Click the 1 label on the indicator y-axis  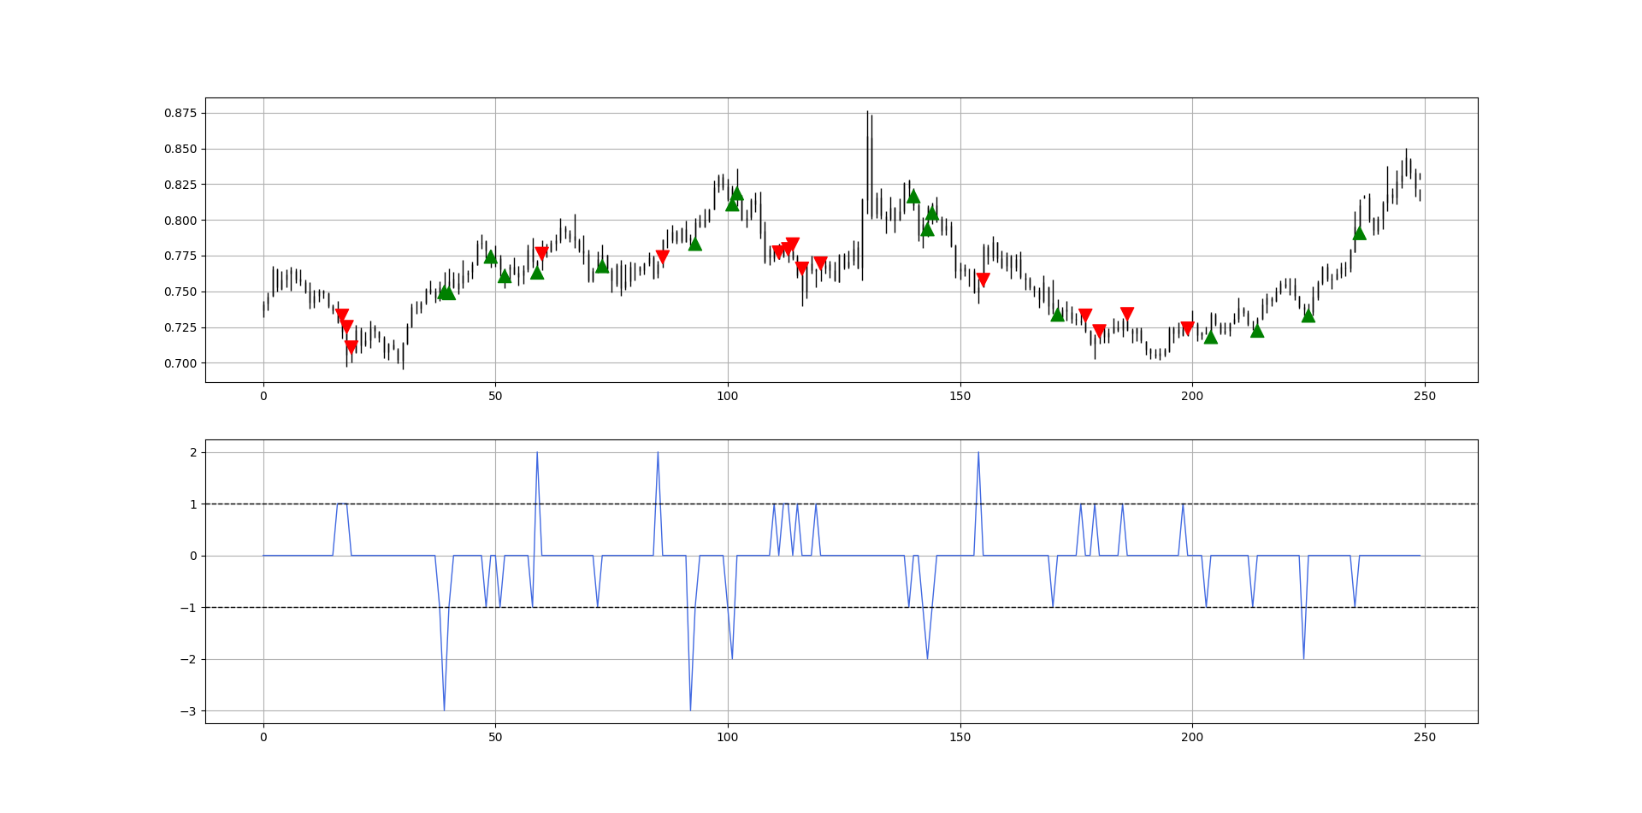(193, 504)
